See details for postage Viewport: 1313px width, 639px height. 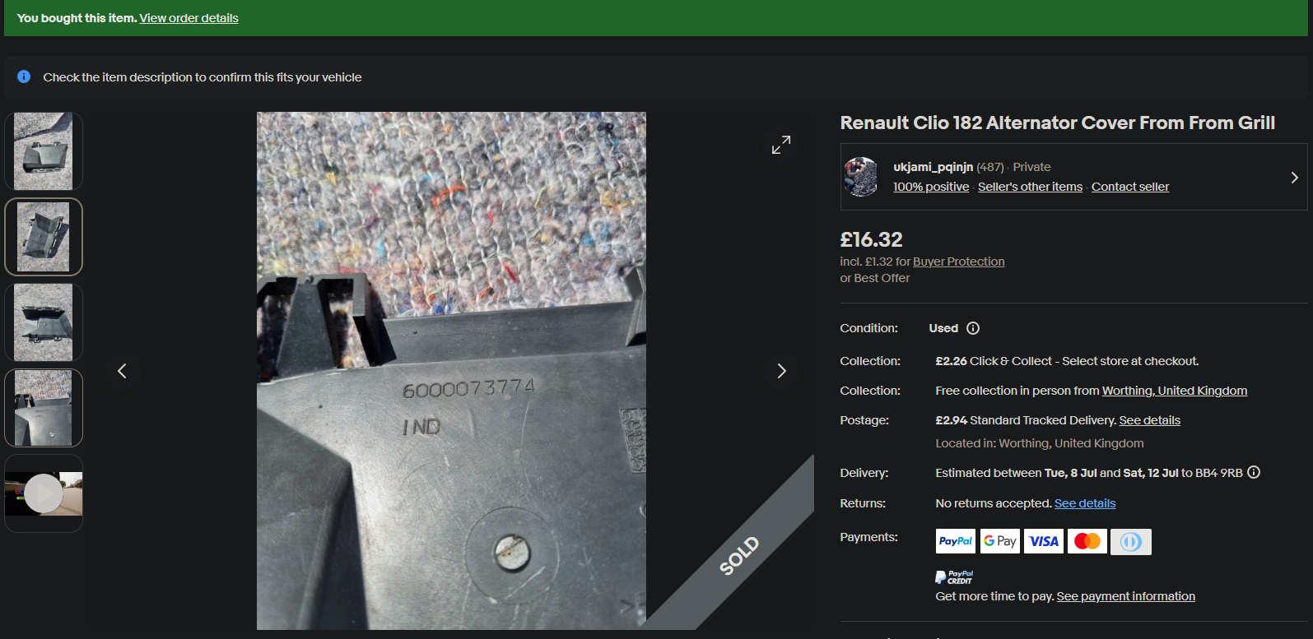click(1150, 420)
